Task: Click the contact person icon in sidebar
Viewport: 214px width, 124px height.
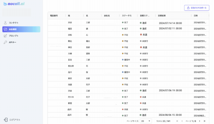Action: 5,23
